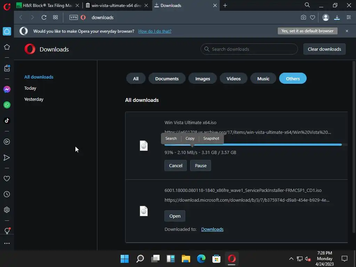Click Copy in the text popup
The height and width of the screenshot is (267, 356).
click(x=190, y=138)
